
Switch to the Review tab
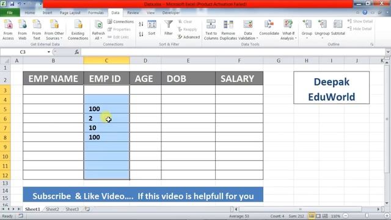(x=133, y=12)
